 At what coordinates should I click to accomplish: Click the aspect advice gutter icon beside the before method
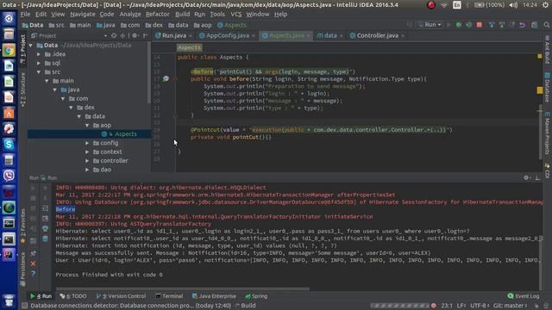[x=166, y=79]
